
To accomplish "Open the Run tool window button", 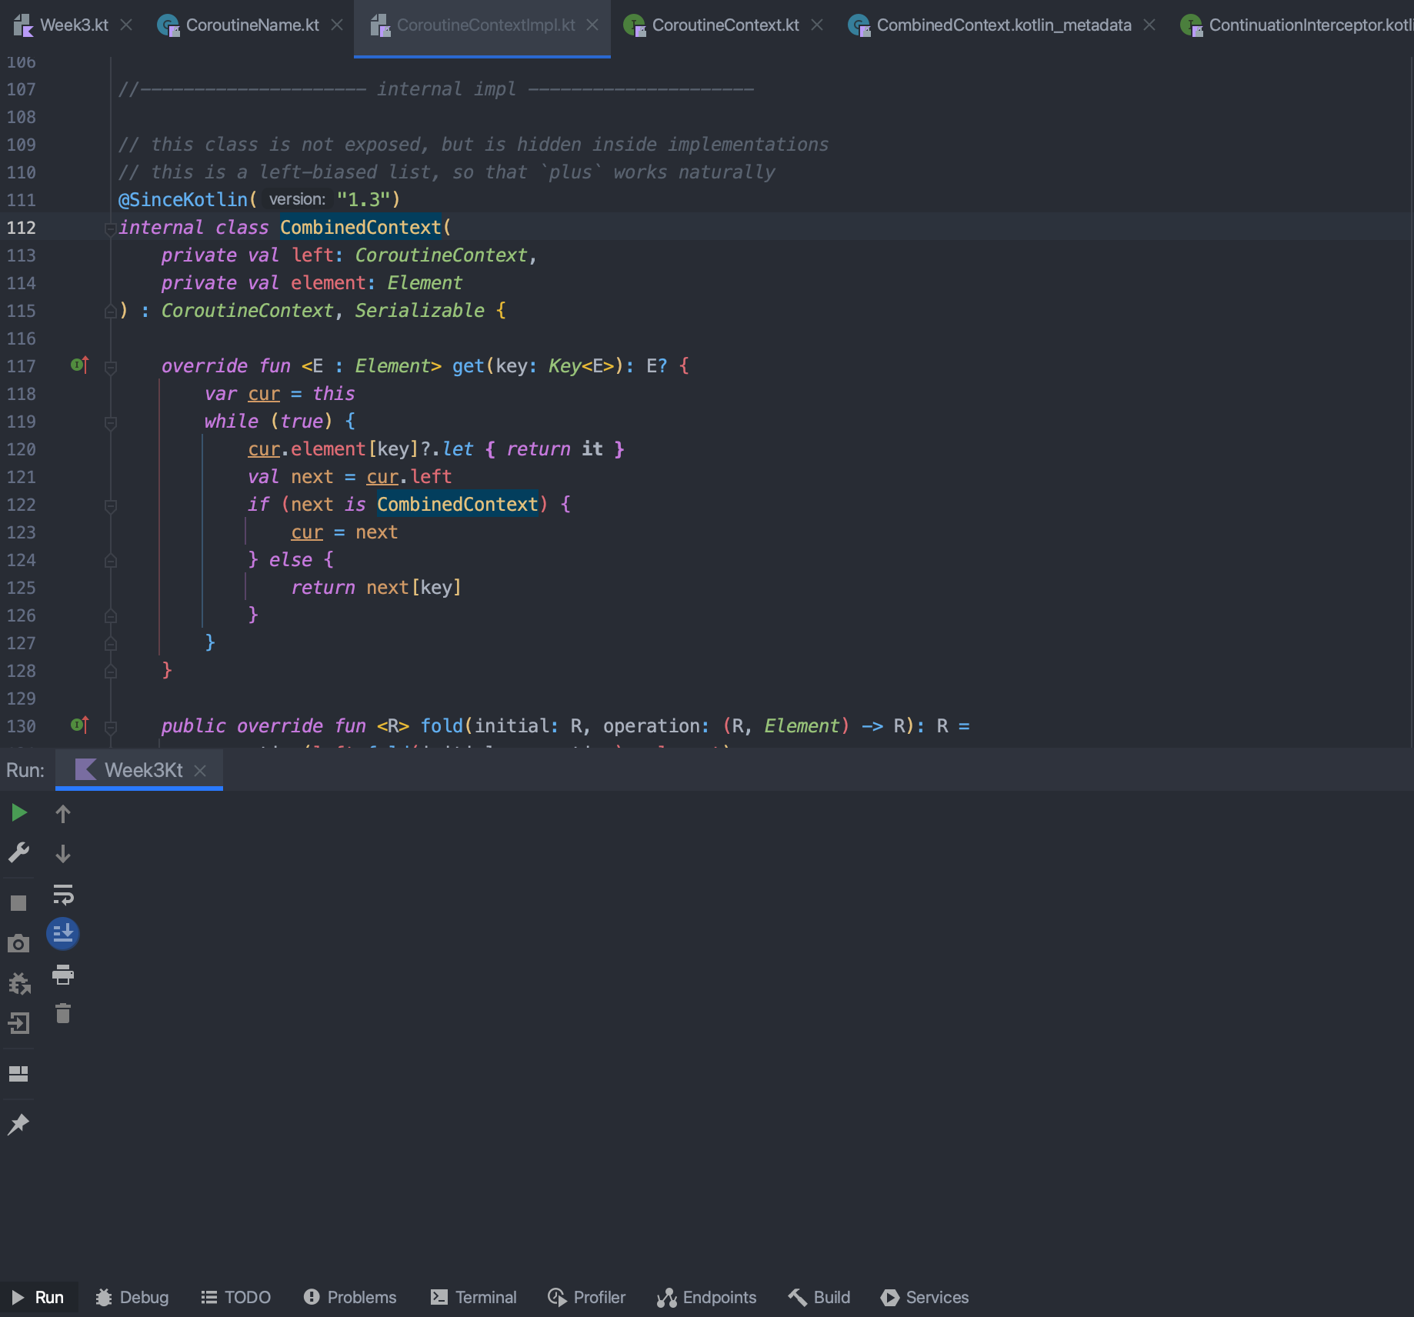I will 38,1297.
